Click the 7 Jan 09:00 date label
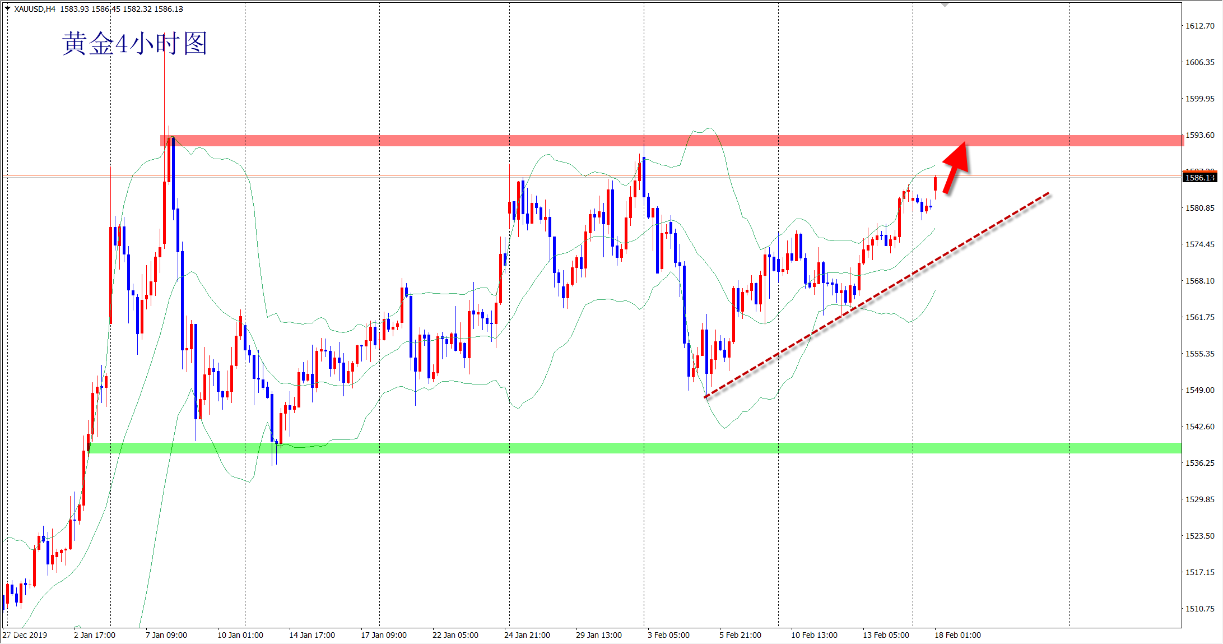The height and width of the screenshot is (644, 1223). [x=166, y=635]
